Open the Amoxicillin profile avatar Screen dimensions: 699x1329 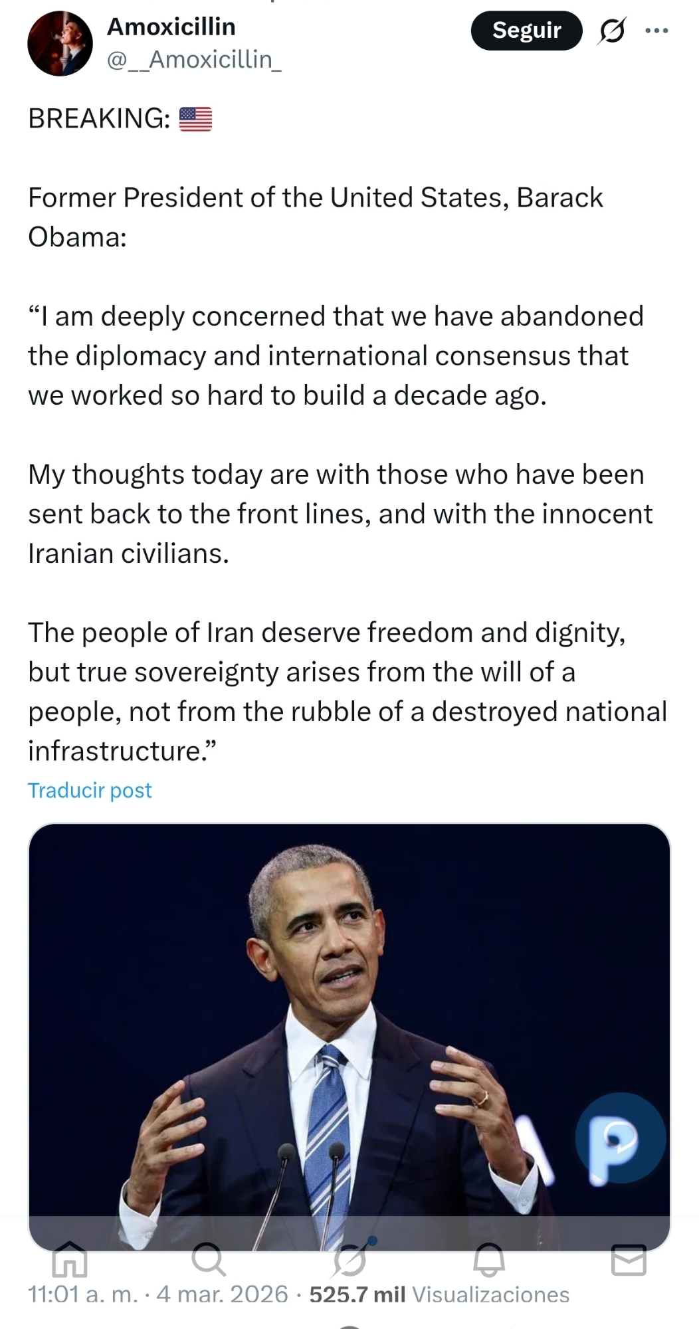(x=60, y=43)
